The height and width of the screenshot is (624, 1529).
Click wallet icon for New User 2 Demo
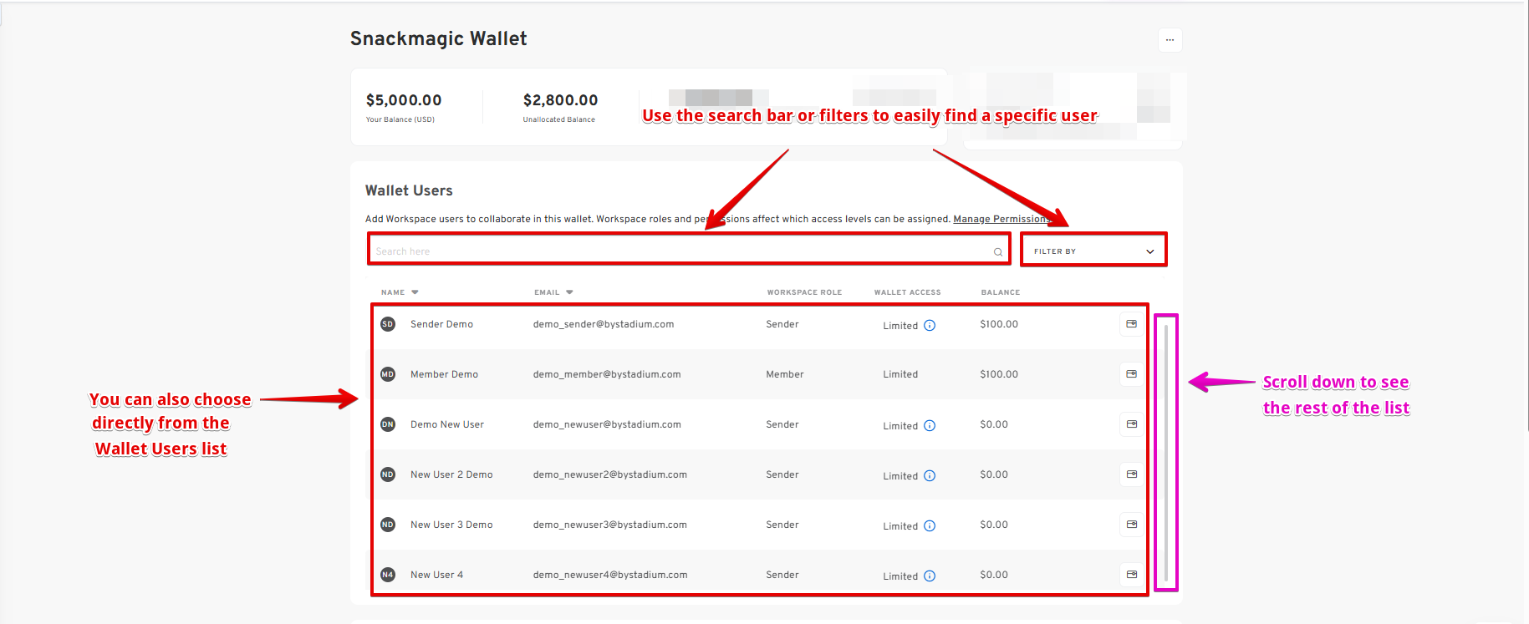[x=1131, y=474]
